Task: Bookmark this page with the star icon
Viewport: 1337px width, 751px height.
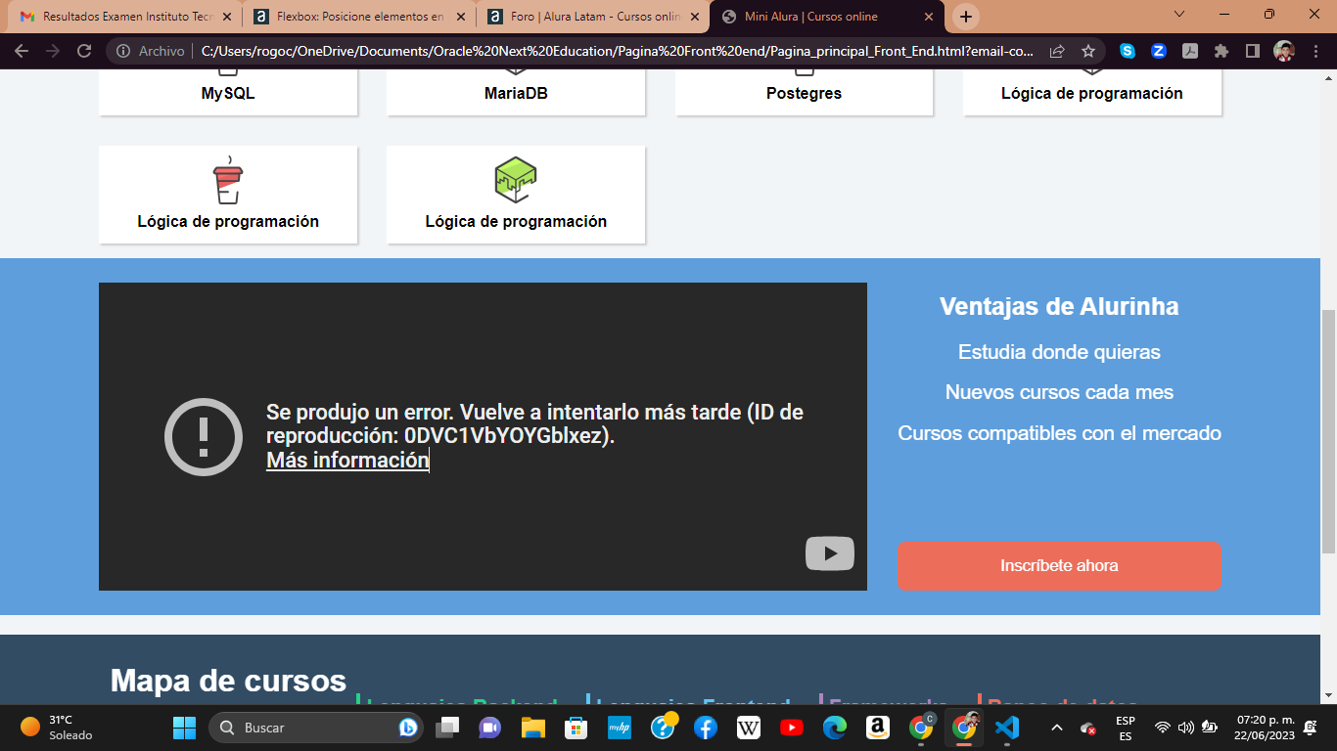Action: pyautogui.click(x=1087, y=51)
